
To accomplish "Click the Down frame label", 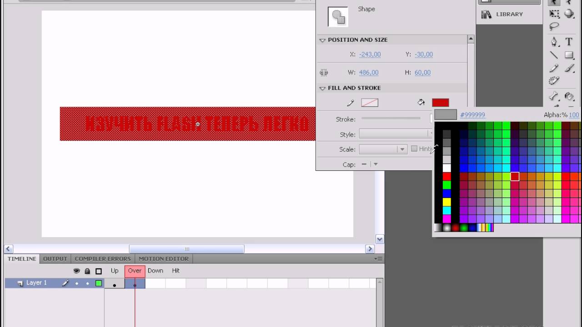I will pyautogui.click(x=156, y=271).
